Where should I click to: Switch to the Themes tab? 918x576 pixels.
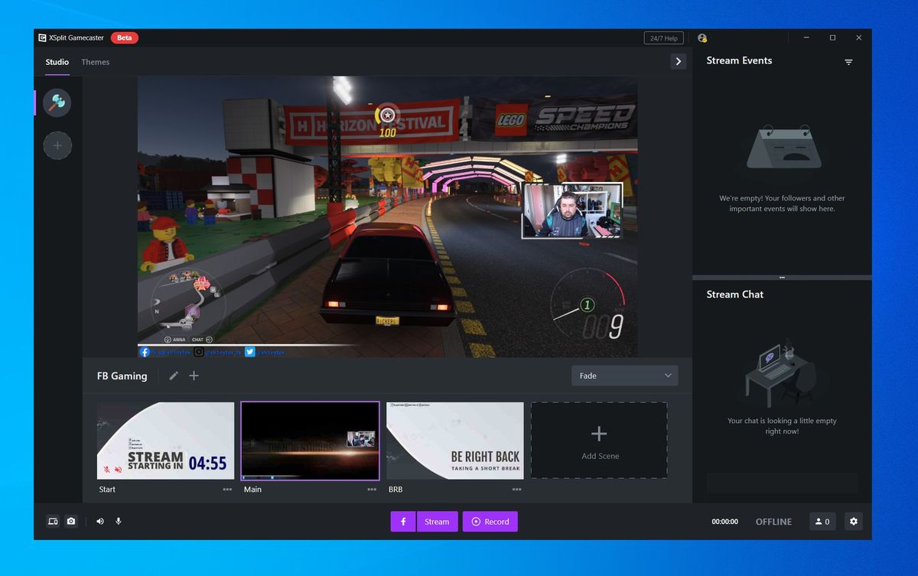(x=96, y=62)
